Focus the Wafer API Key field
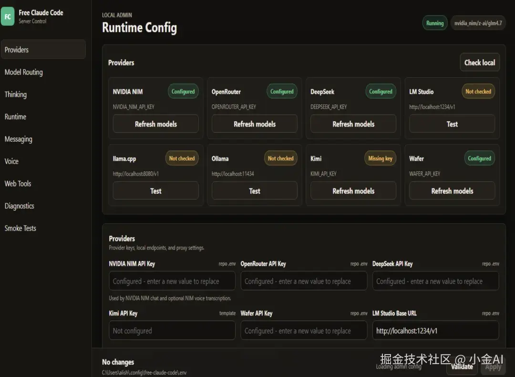Image resolution: width=515 pixels, height=377 pixels. click(304, 331)
